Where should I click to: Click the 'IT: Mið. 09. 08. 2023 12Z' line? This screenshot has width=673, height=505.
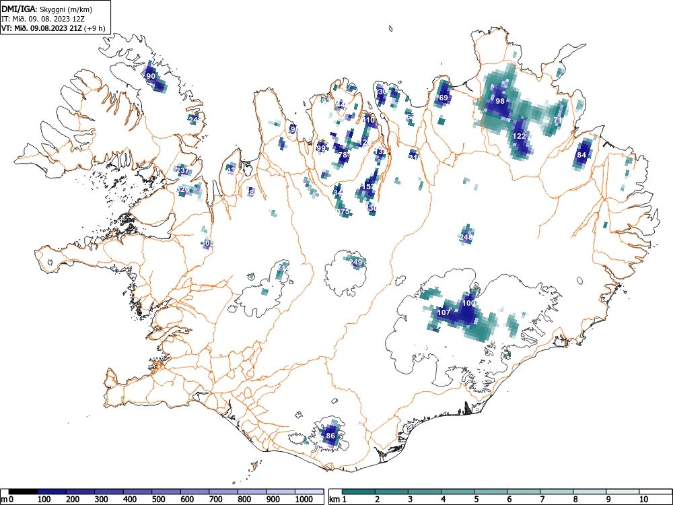(43, 19)
